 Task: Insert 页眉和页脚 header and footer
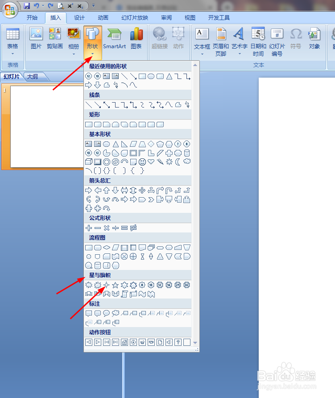221,42
